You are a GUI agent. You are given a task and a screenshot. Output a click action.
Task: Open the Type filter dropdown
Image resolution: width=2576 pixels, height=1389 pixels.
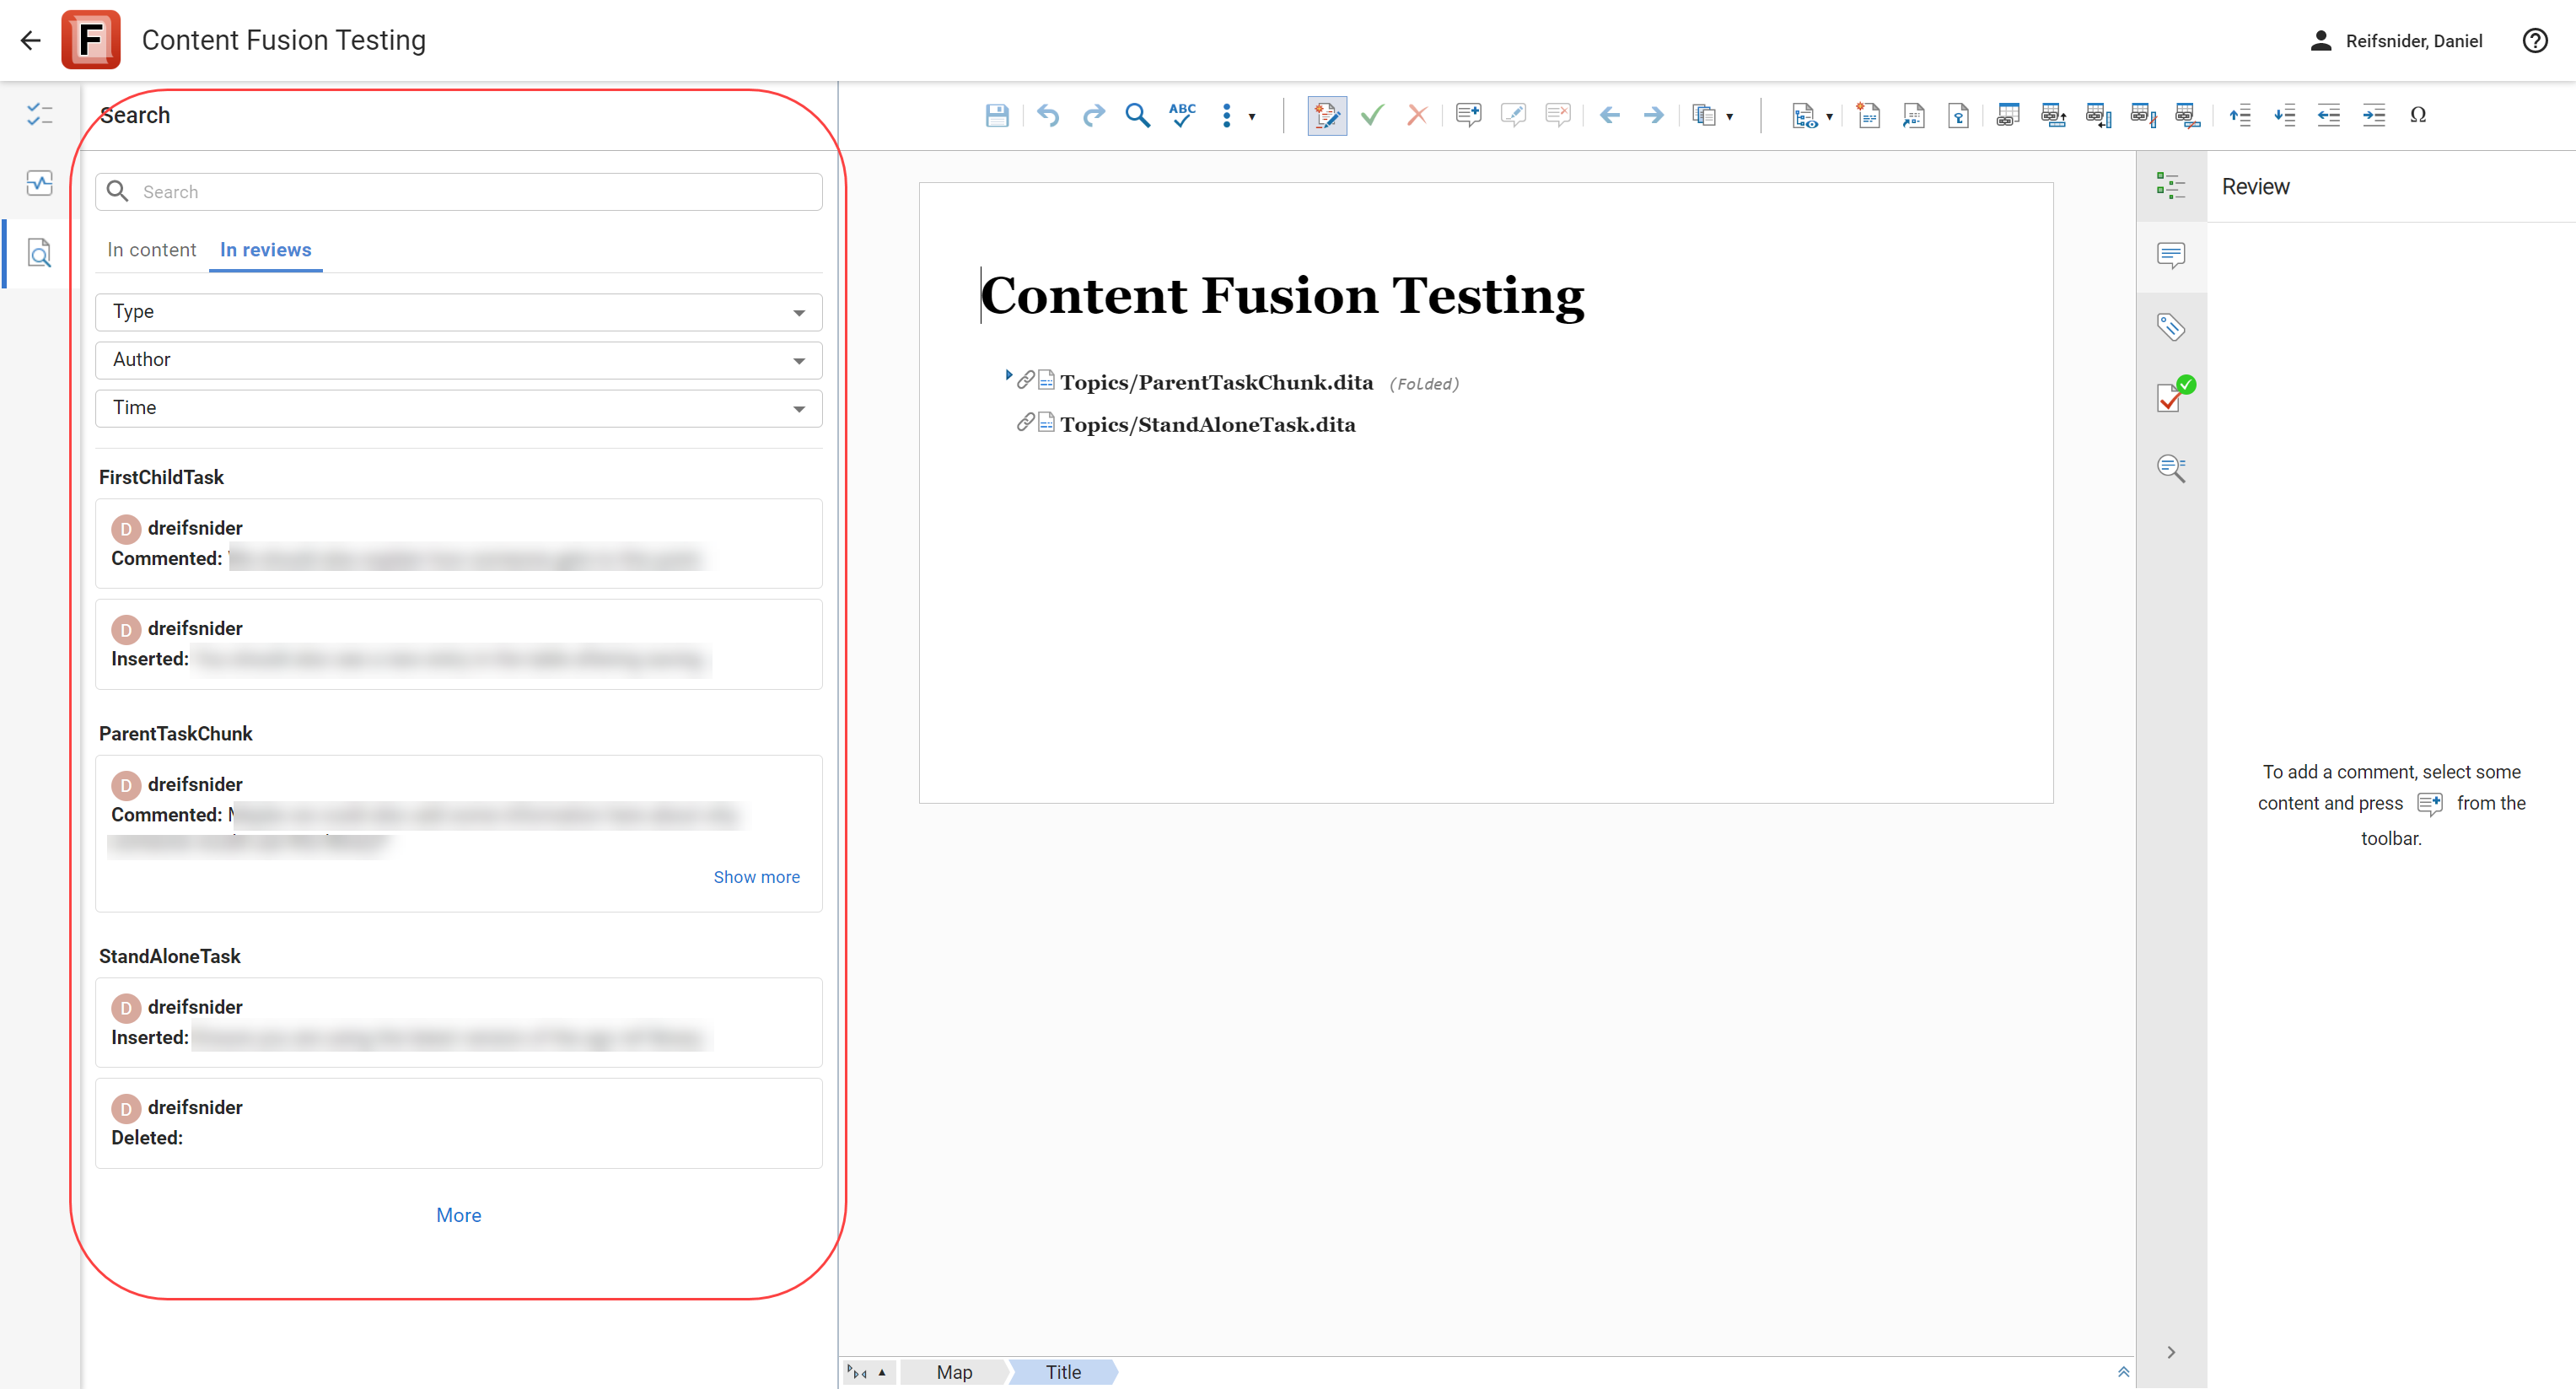coord(459,312)
